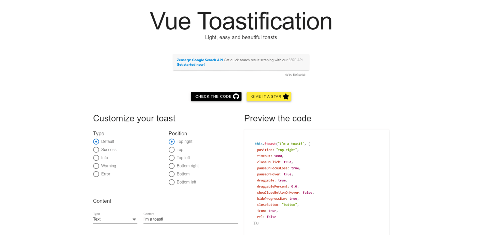The width and height of the screenshot is (482, 235).
Task: Select the Default type radio button
Action: pos(96,142)
